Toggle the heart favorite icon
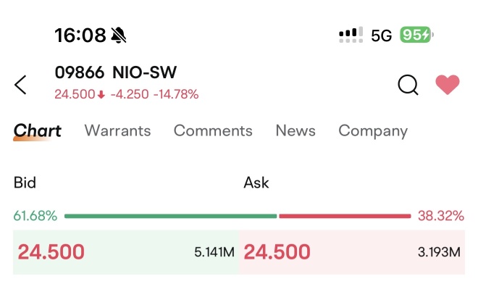Image resolution: width=478 pixels, height=305 pixels. point(448,85)
